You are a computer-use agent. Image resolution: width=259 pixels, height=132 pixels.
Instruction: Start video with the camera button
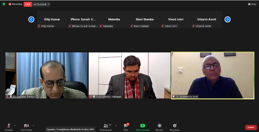click(26, 126)
